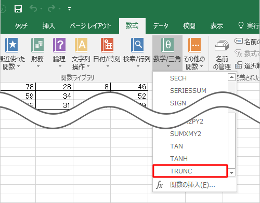Click the function list scroll-up arrow
Screen dimensions: 260x203
pyautogui.click(x=231, y=77)
